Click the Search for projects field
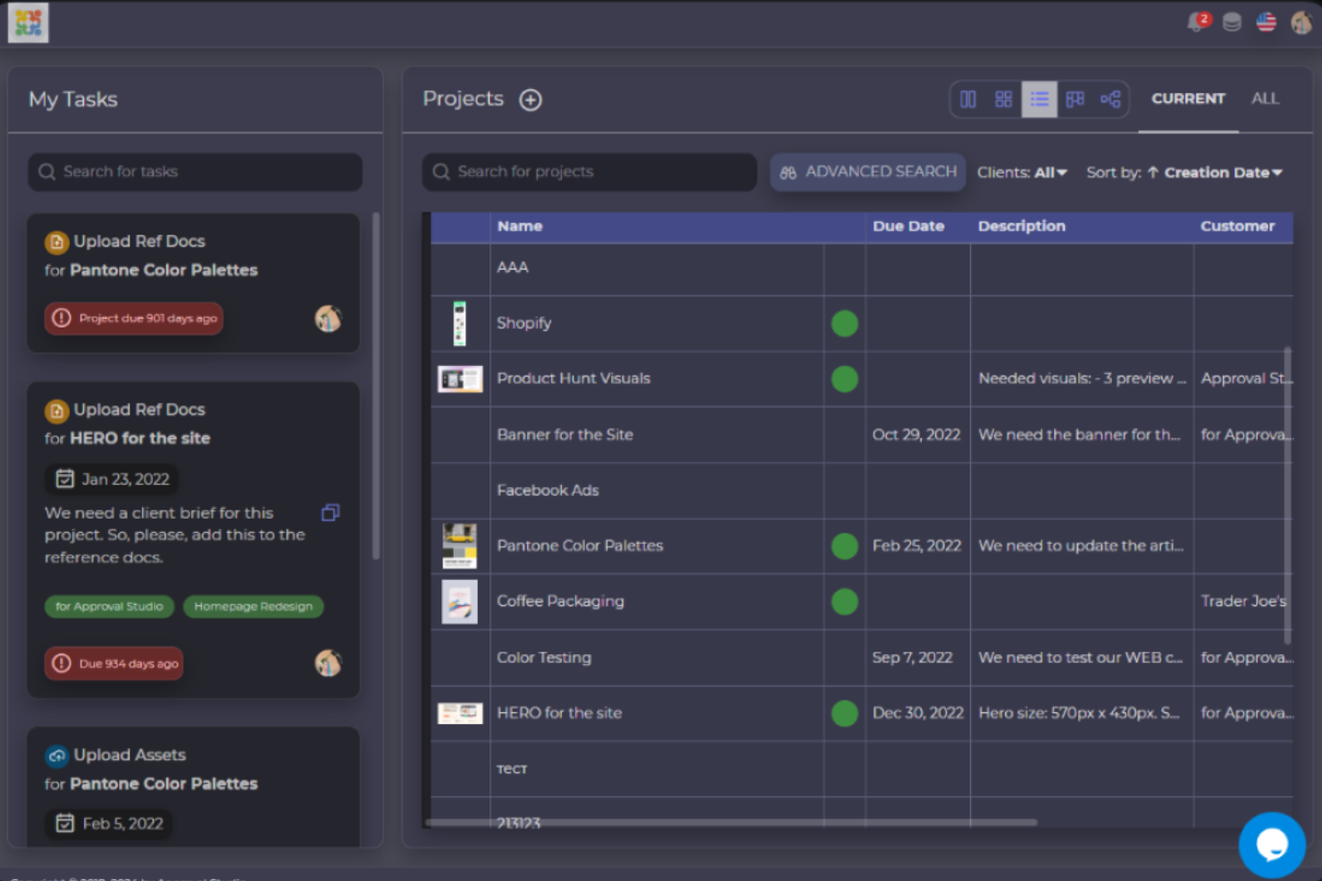The height and width of the screenshot is (881, 1322). coord(590,171)
